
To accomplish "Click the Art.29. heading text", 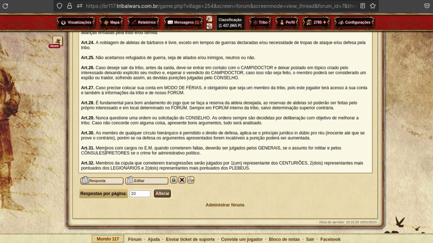I will 88,118.
